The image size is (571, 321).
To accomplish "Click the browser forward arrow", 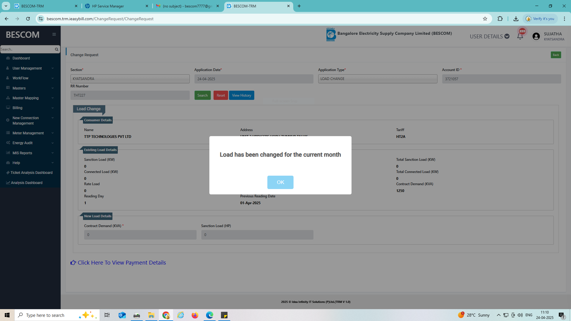I will [17, 19].
